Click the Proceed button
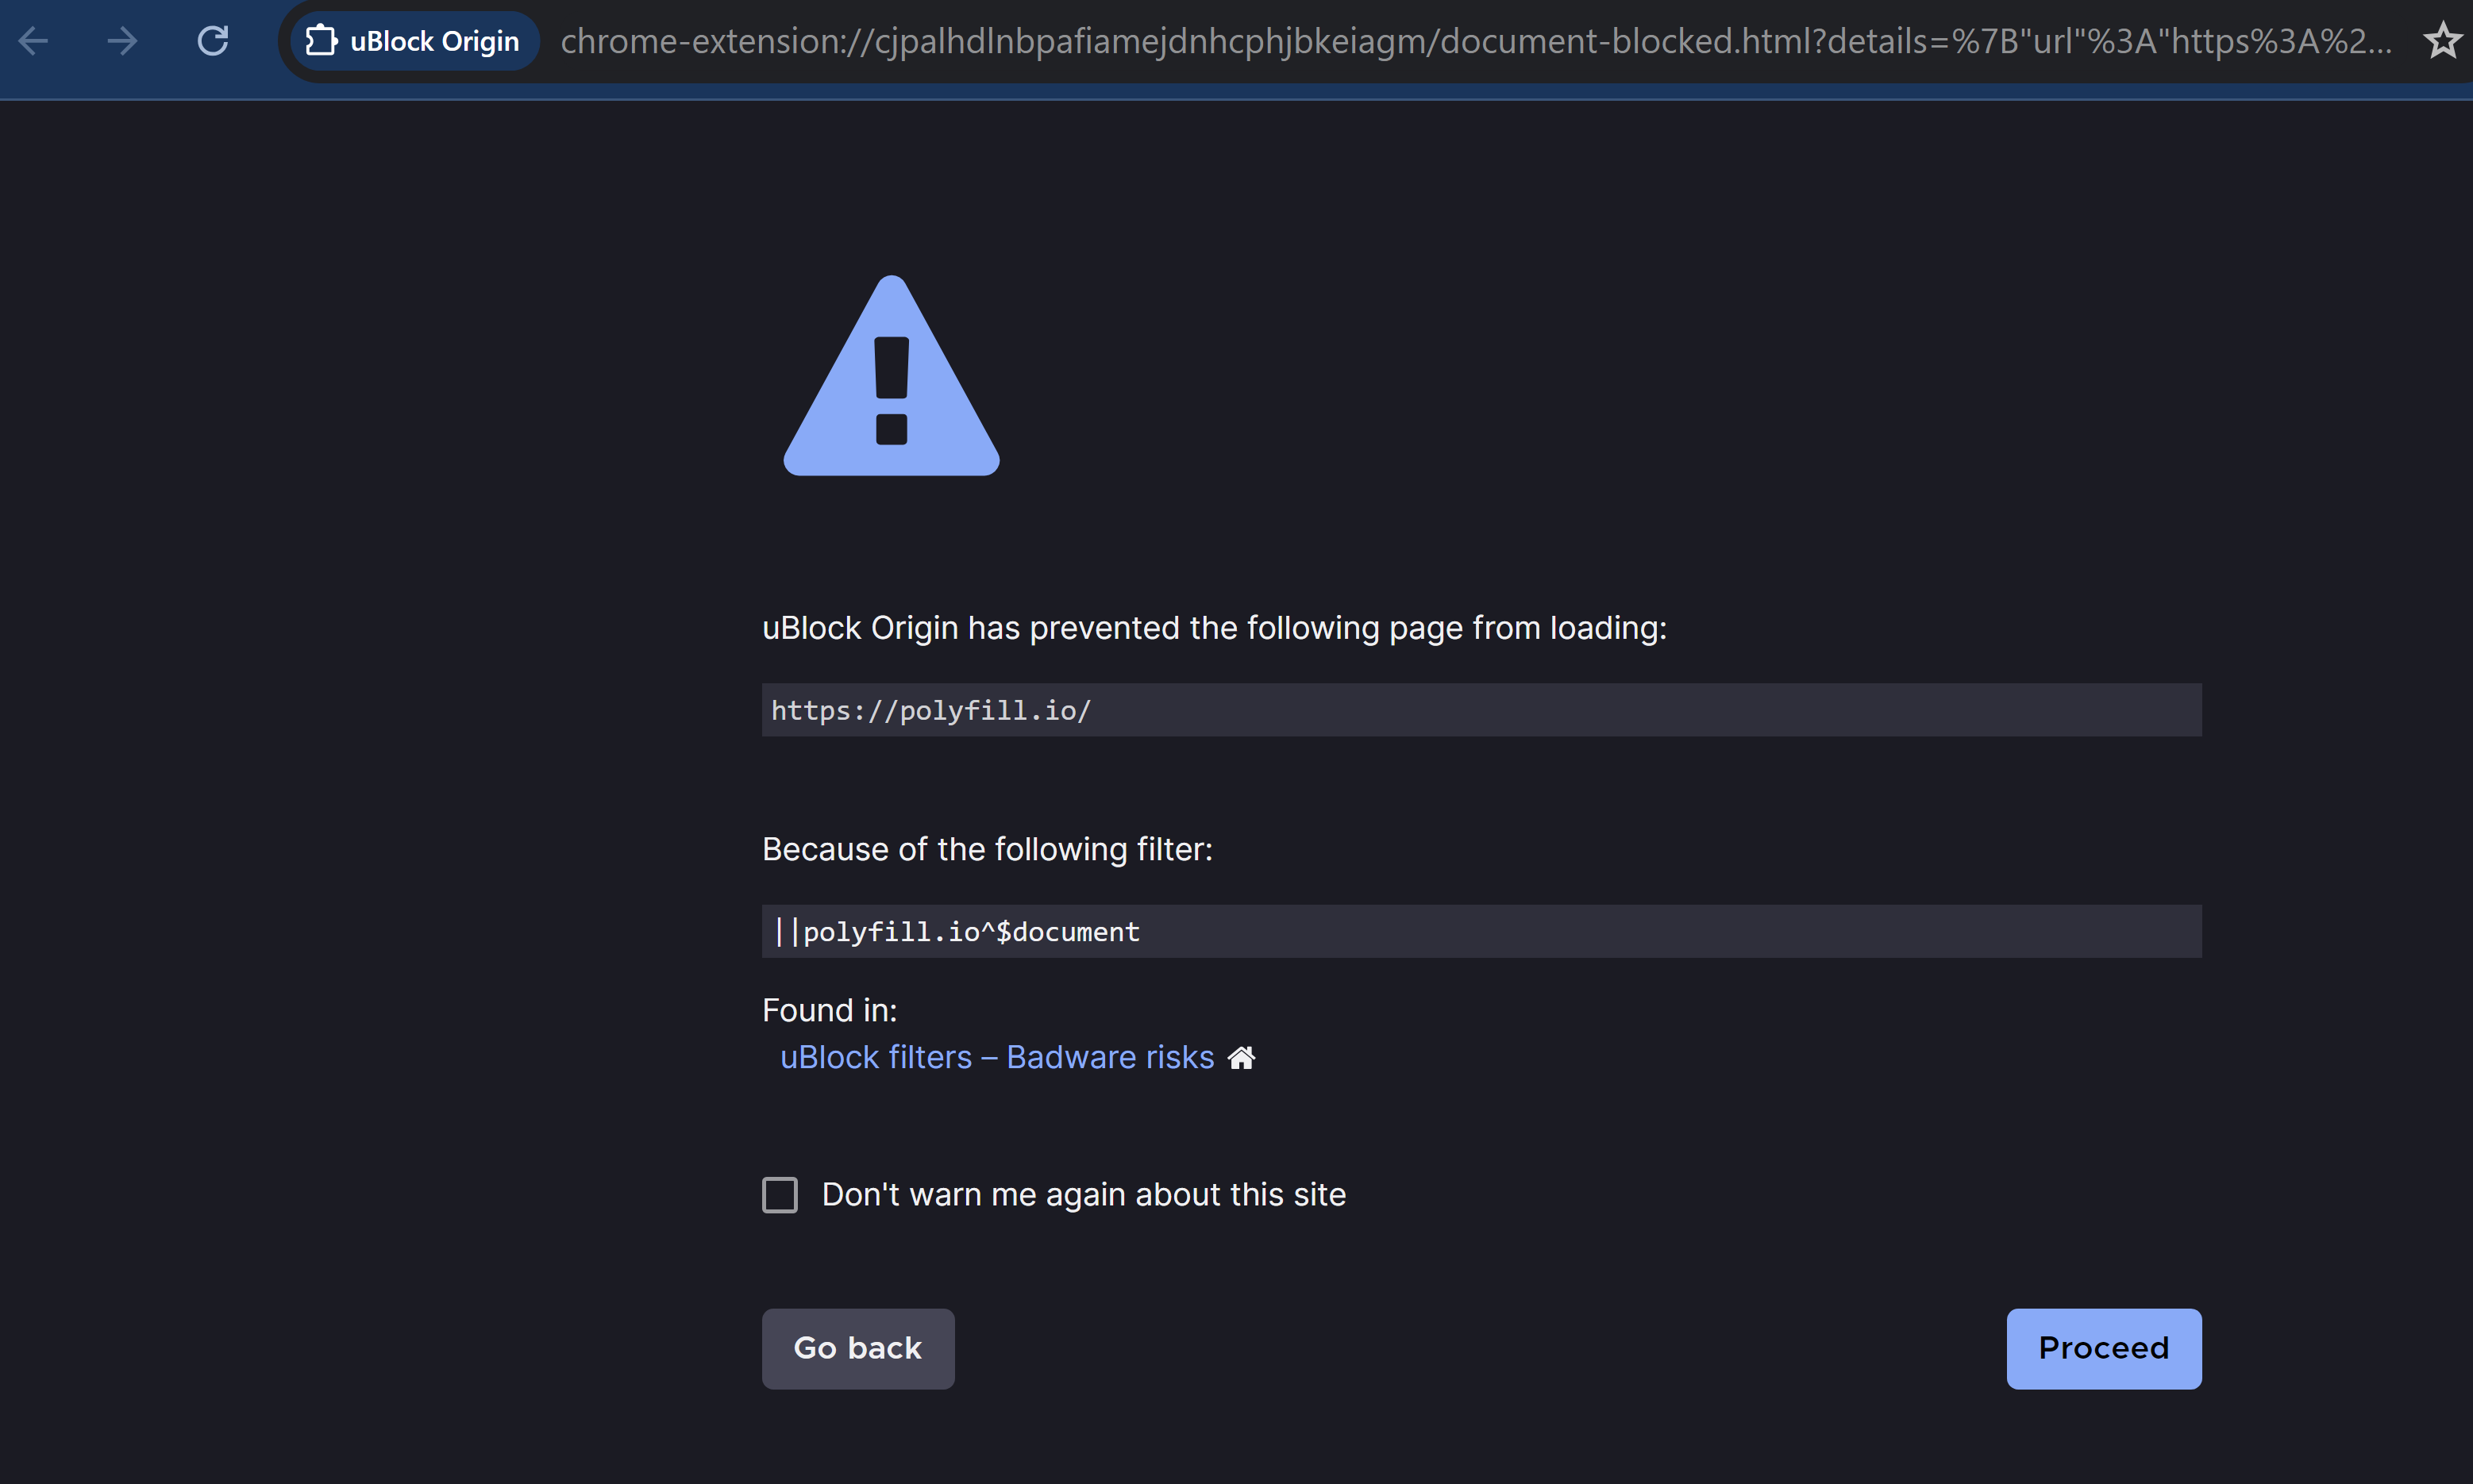Viewport: 2473px width, 1484px height. [2104, 1348]
